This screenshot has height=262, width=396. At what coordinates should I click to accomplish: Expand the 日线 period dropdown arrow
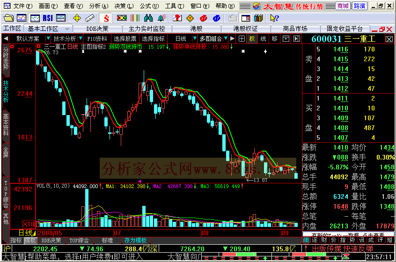coord(194,39)
